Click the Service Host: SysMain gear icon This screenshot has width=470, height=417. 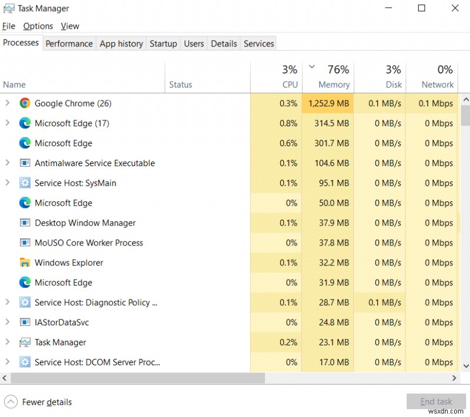pos(25,183)
